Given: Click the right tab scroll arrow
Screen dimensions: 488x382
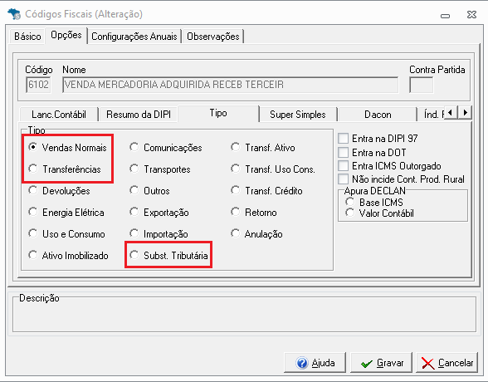Looking at the screenshot, I should click(465, 112).
